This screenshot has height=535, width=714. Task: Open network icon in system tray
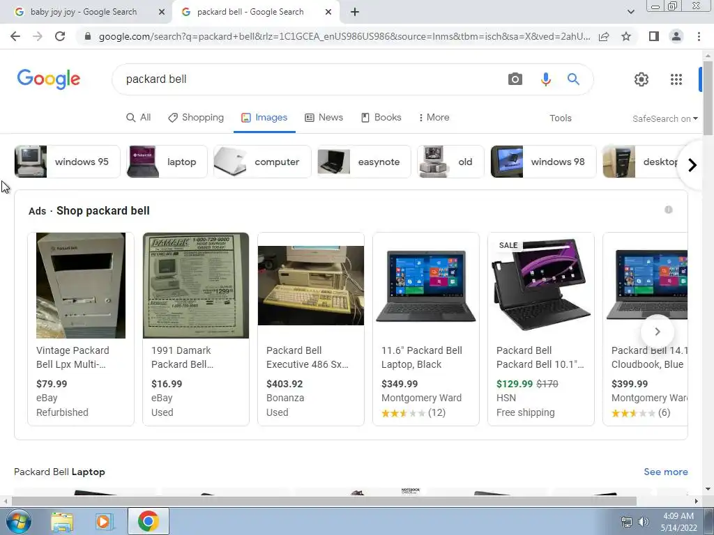pyautogui.click(x=626, y=522)
